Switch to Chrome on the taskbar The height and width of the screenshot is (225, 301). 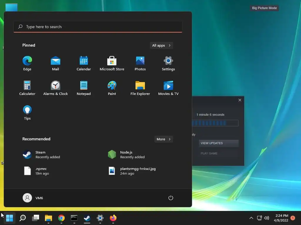[x=61, y=218]
